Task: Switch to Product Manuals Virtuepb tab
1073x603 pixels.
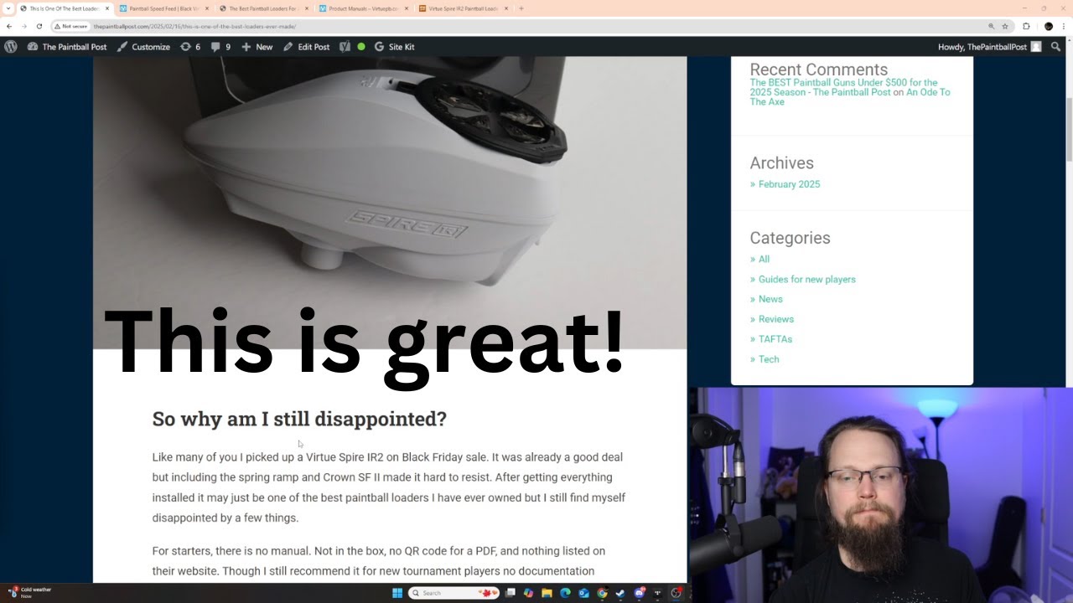Action: (x=363, y=8)
